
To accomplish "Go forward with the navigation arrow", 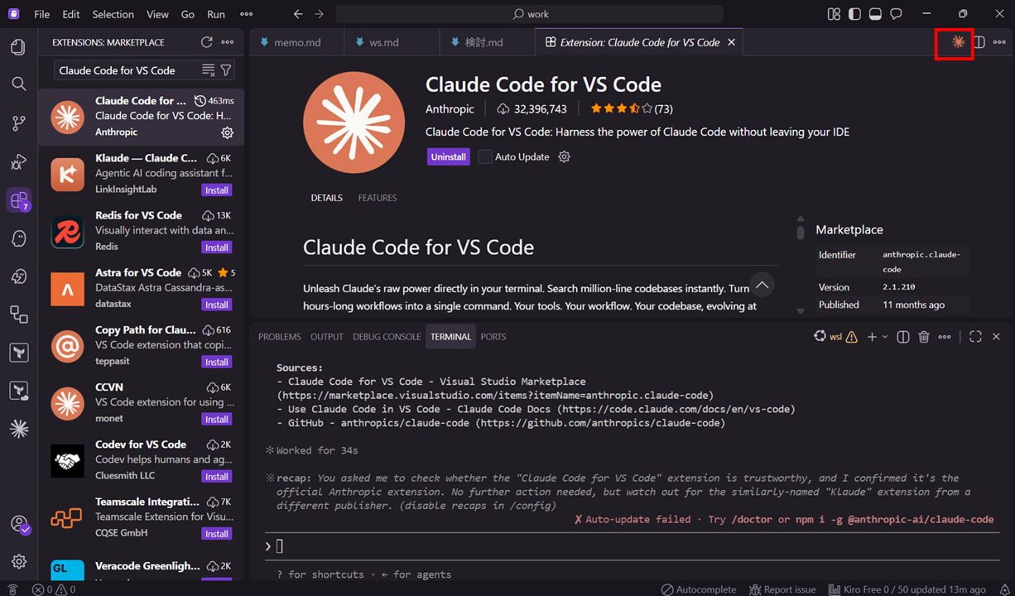I will pyautogui.click(x=320, y=14).
